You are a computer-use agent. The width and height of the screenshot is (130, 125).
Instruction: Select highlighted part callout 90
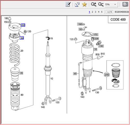coord(22,38)
